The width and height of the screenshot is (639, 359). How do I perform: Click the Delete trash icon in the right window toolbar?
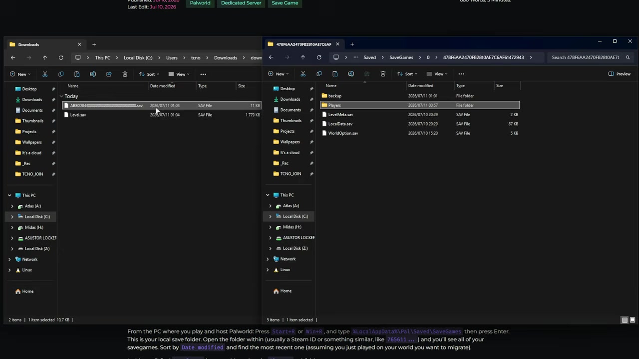tap(383, 74)
